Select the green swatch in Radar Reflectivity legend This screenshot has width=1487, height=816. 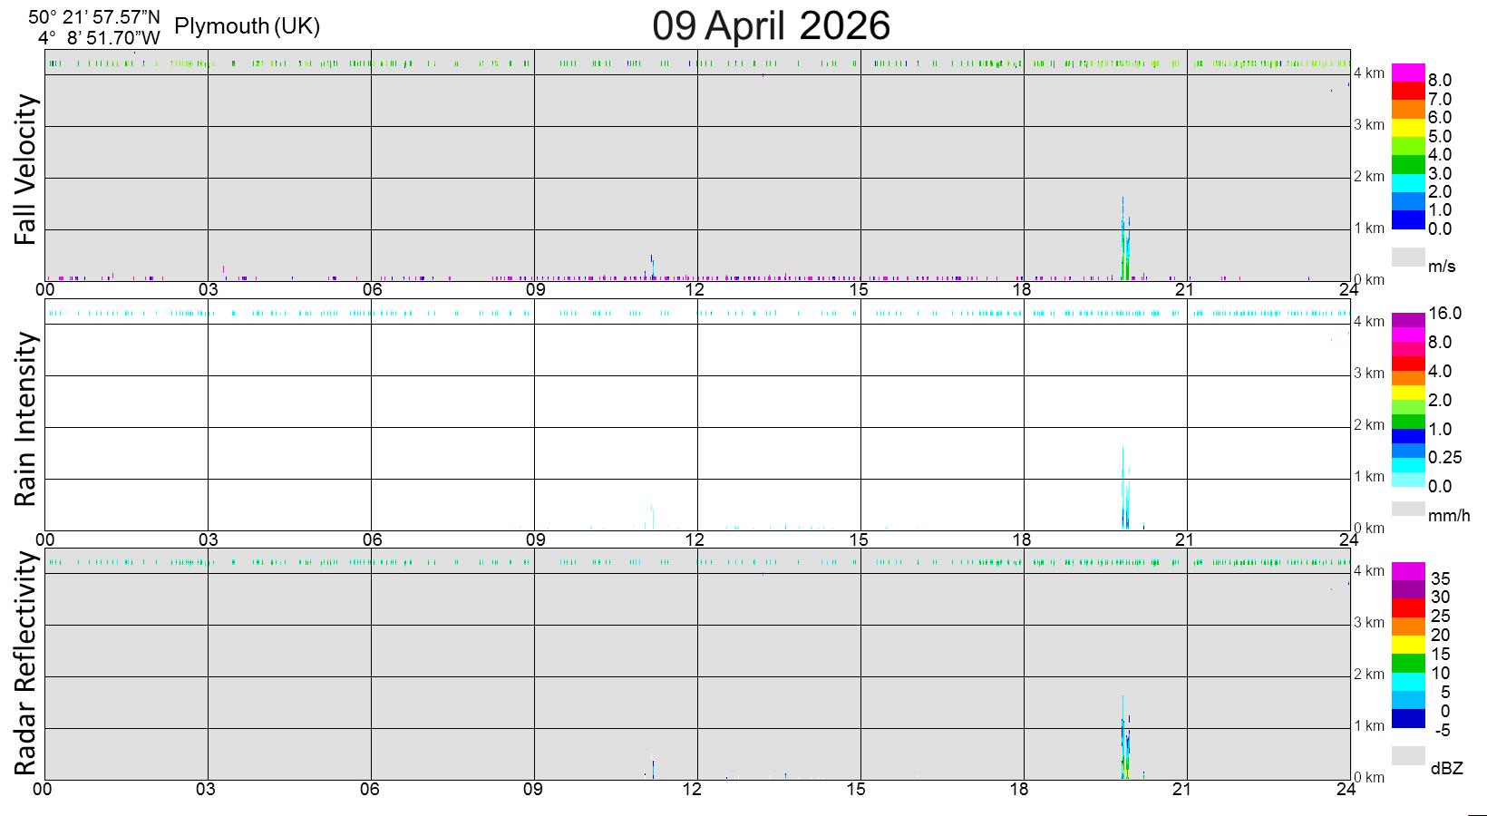[1408, 663]
